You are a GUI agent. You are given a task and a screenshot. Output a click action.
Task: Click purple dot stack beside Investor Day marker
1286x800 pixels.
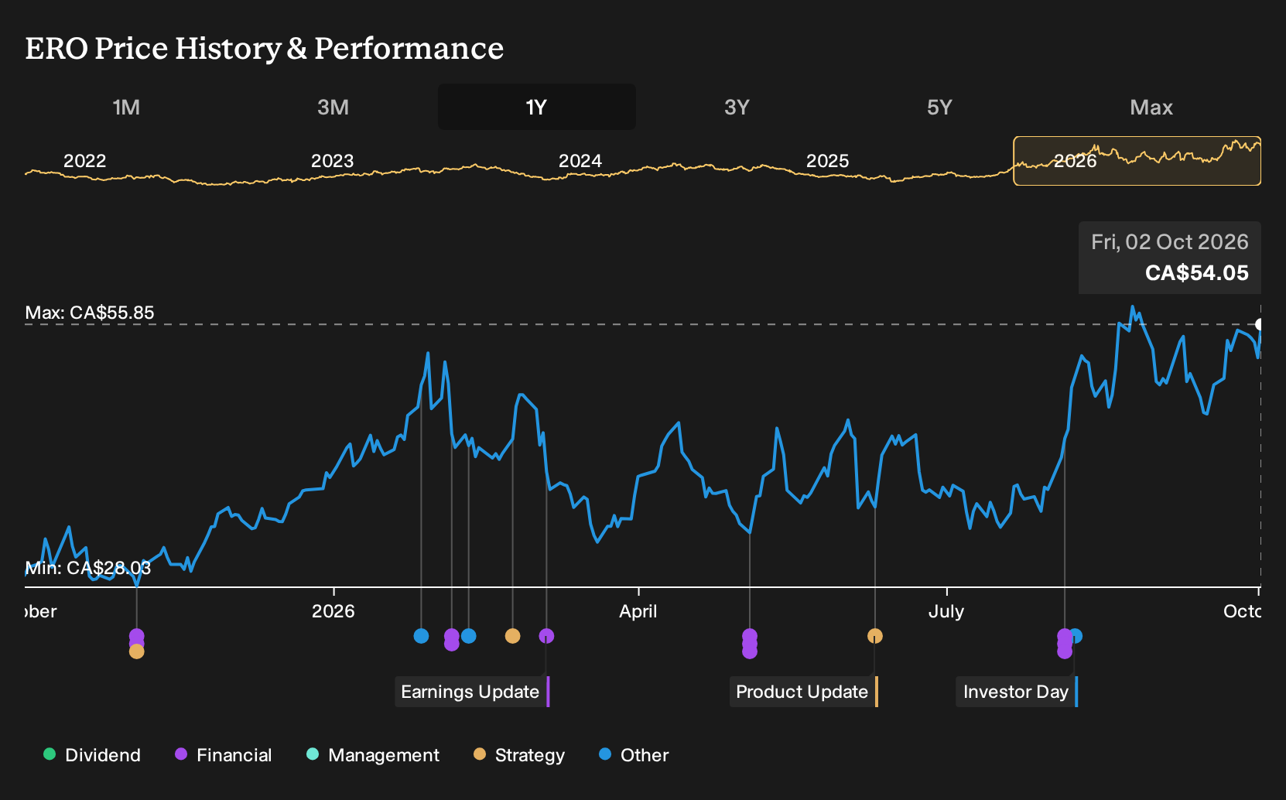tap(1065, 644)
